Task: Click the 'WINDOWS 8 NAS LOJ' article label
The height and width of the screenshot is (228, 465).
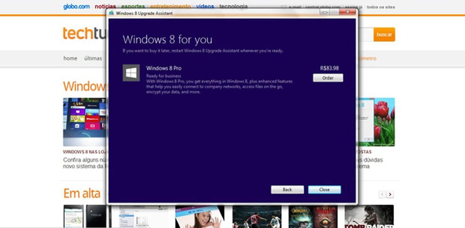Action: (x=85, y=152)
